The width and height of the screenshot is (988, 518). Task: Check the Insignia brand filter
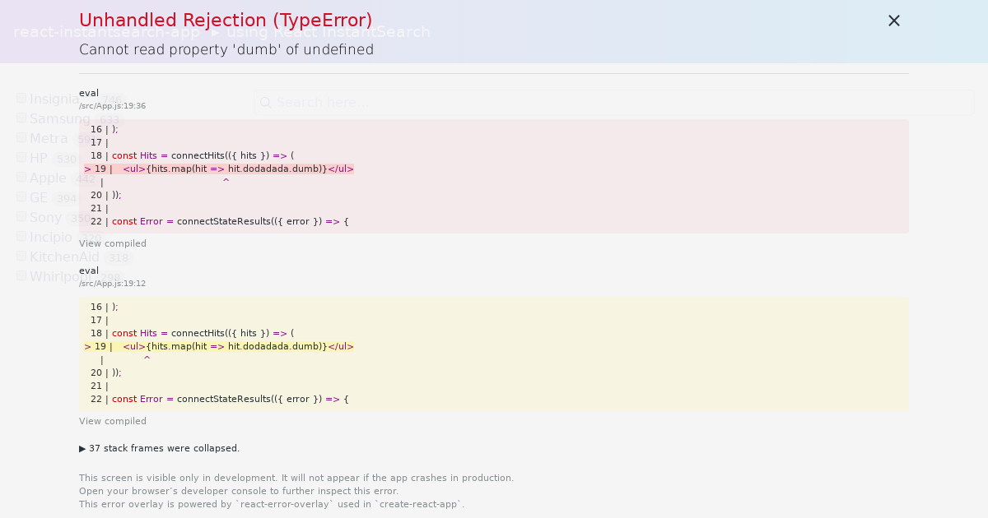[x=21, y=97]
